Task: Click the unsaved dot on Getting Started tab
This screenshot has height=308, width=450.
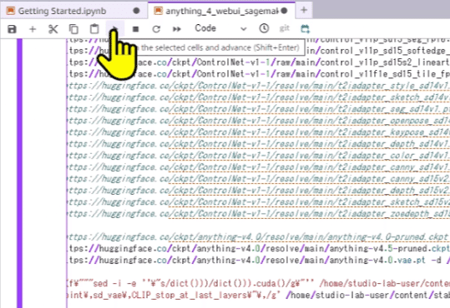Action: [x=137, y=11]
